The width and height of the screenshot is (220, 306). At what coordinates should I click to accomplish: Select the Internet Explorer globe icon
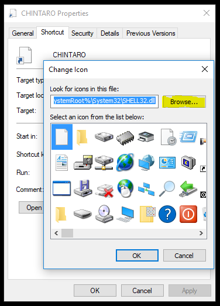125,163
